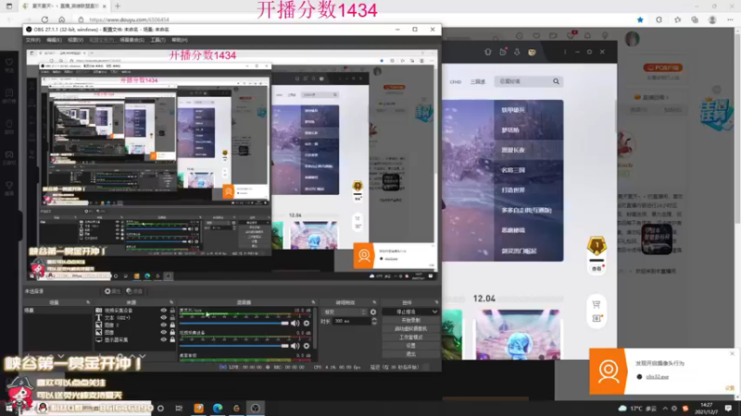Undock the 混音器 mixer panel
741x416 pixels.
[313, 302]
